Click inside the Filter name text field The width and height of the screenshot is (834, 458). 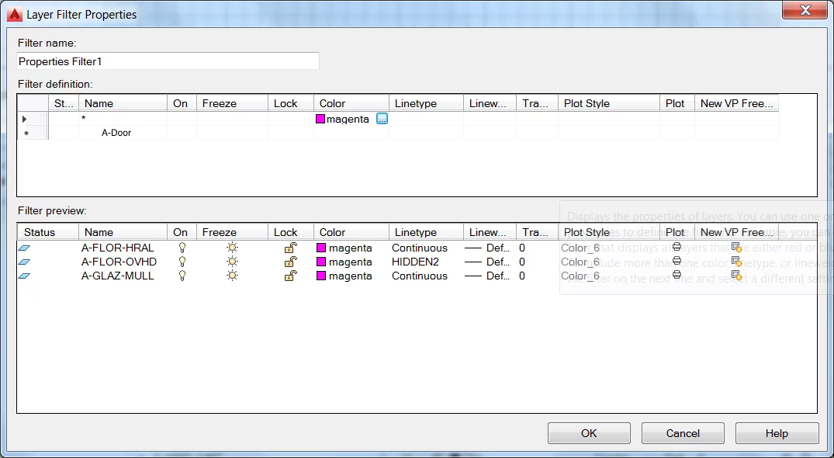(168, 61)
